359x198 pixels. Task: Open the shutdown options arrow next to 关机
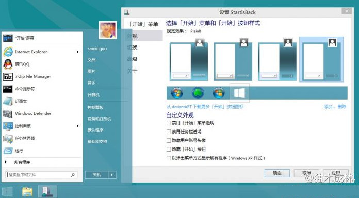pyautogui.click(x=112, y=175)
